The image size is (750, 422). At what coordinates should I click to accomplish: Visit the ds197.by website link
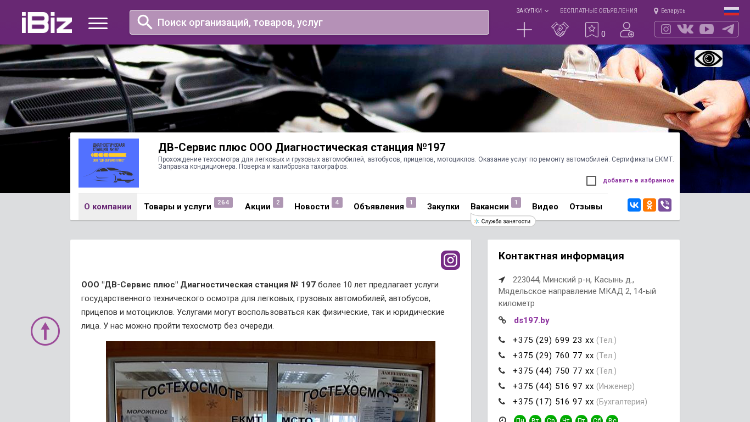(531, 320)
